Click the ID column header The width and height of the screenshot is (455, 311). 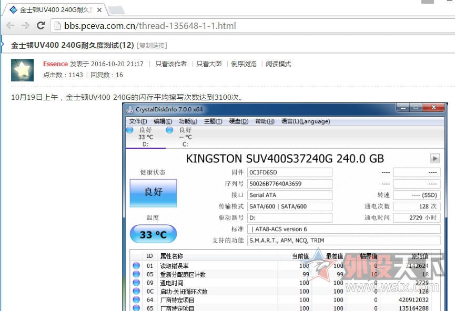point(150,256)
